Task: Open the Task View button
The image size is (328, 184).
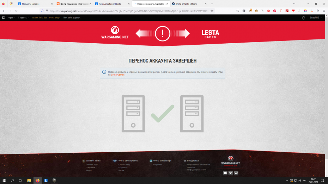Action: click(20, 180)
